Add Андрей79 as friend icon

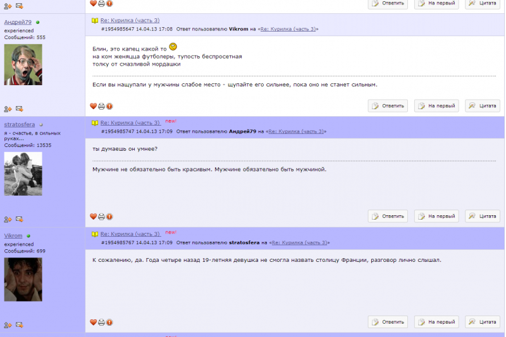tap(8, 109)
